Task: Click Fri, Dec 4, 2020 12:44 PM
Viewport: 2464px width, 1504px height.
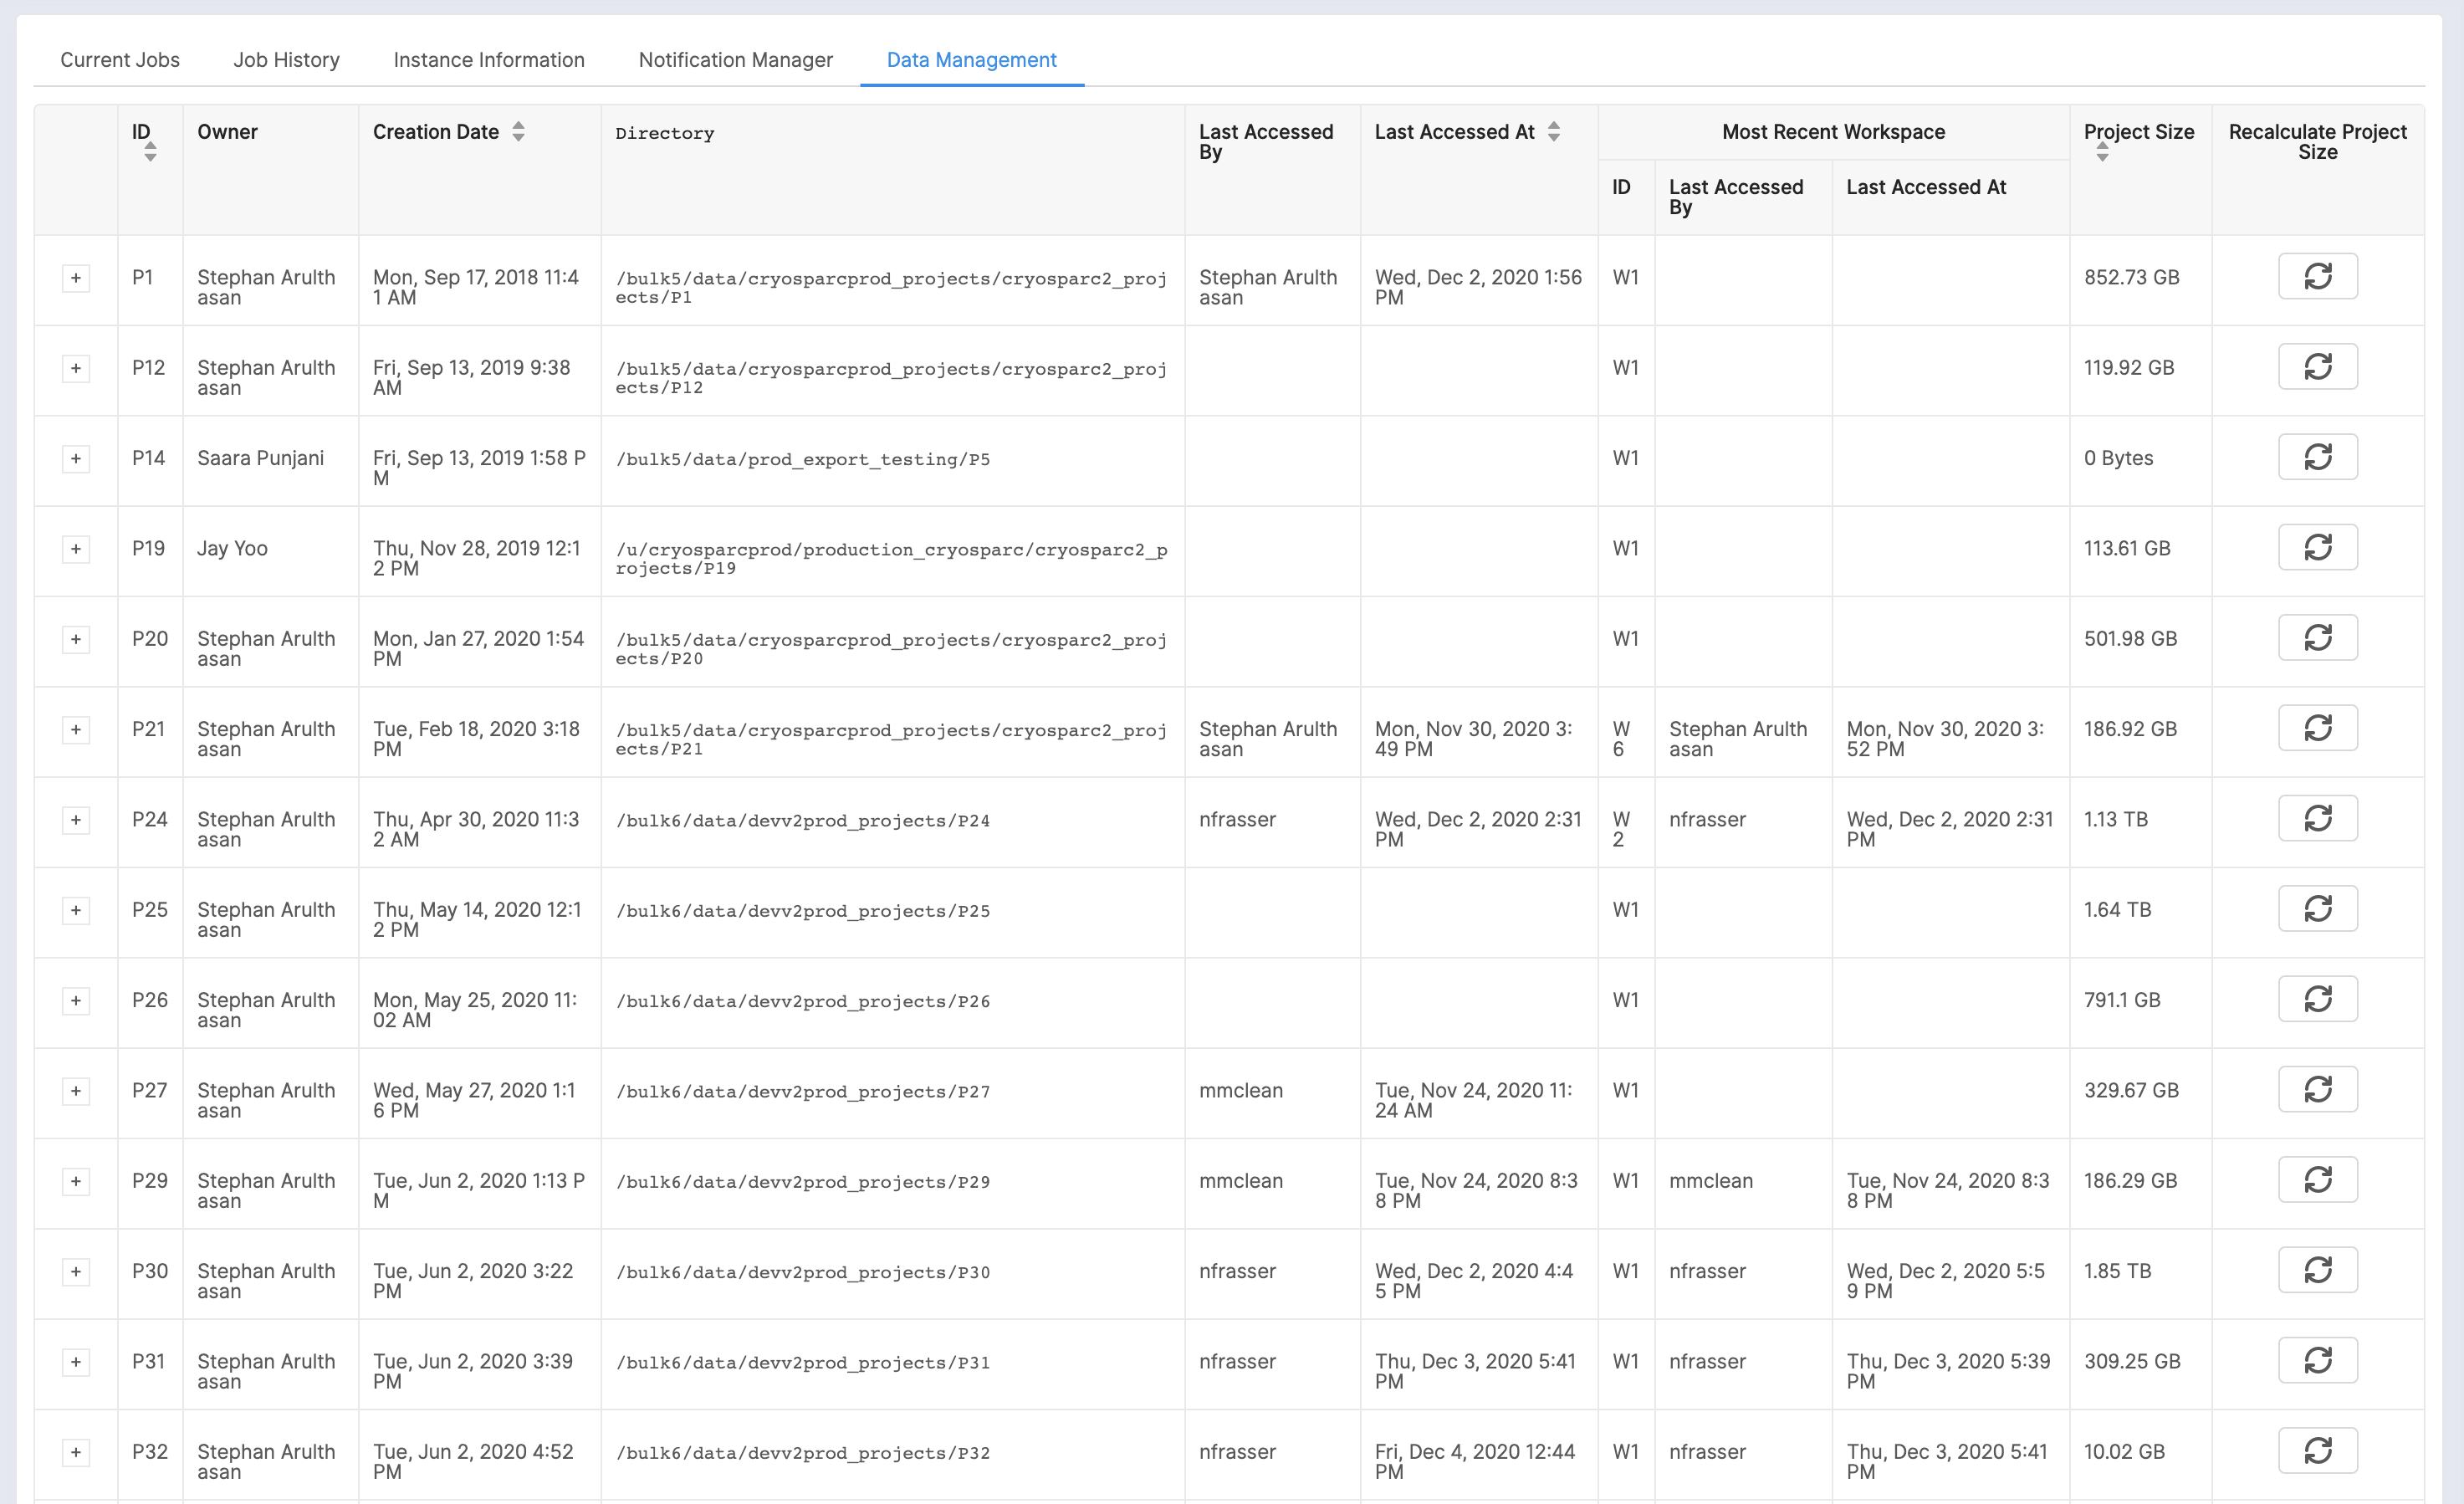Action: [1475, 1461]
